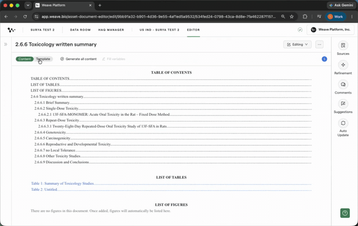Select the EDITOR tab

(193, 30)
